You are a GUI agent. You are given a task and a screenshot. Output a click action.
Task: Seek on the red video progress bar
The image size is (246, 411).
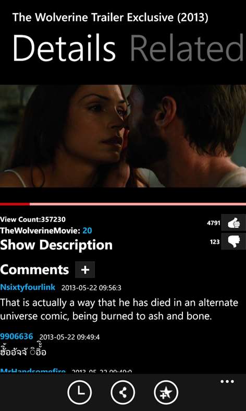123,204
